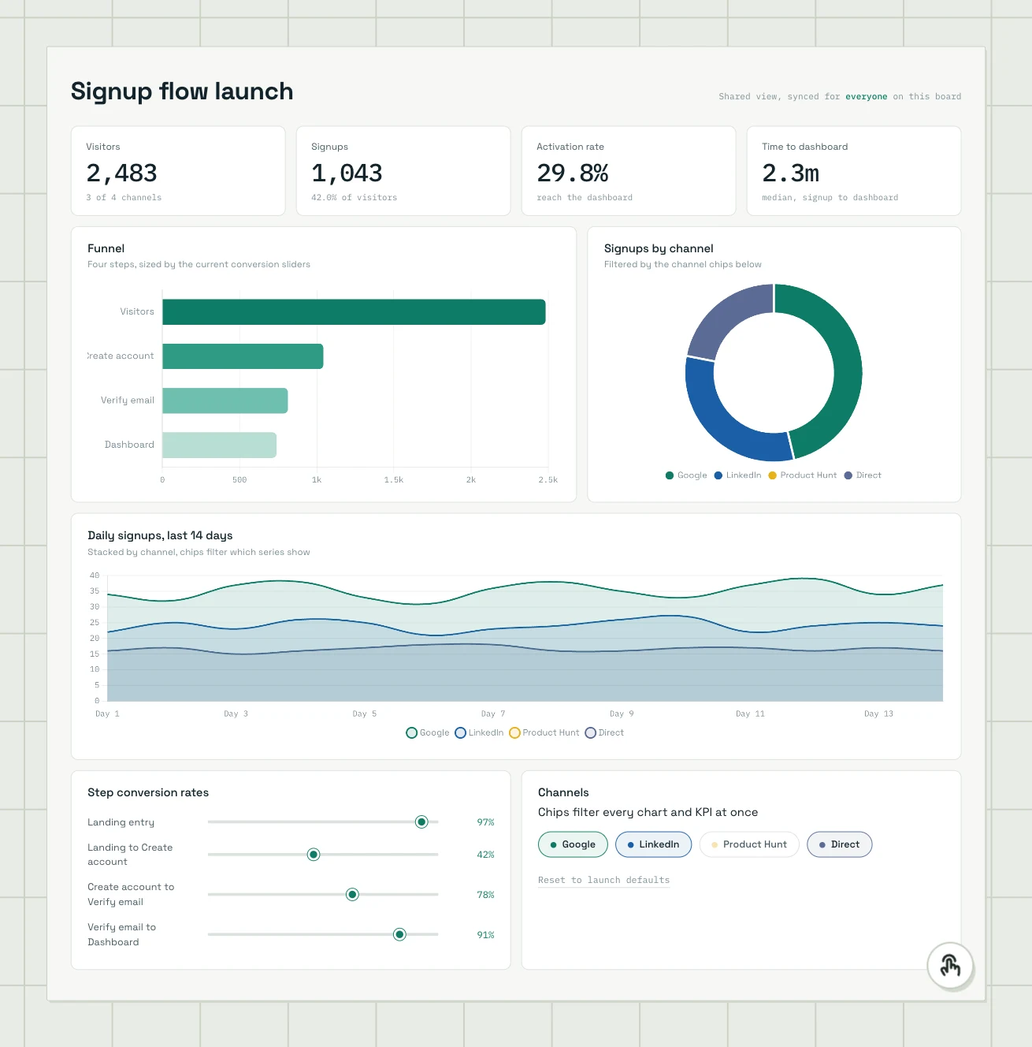This screenshot has width=1032, height=1047.
Task: Click the "Daily signups, last 14 days" title
Action: pos(160,535)
